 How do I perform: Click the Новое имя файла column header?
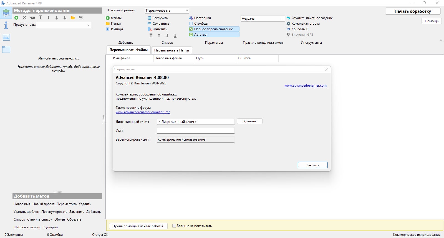pos(174,58)
